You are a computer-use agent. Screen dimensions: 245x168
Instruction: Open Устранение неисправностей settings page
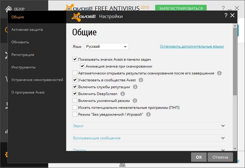37,80
